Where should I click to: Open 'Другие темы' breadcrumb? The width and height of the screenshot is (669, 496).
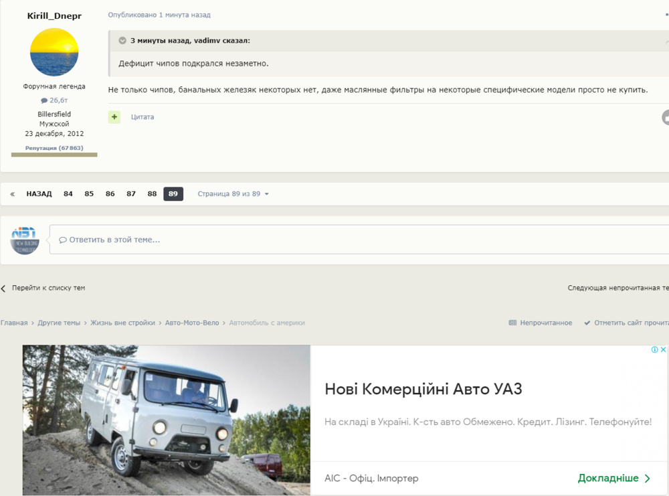pyautogui.click(x=59, y=323)
